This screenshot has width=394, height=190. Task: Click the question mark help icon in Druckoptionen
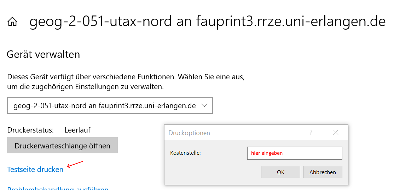pyautogui.click(x=311, y=133)
